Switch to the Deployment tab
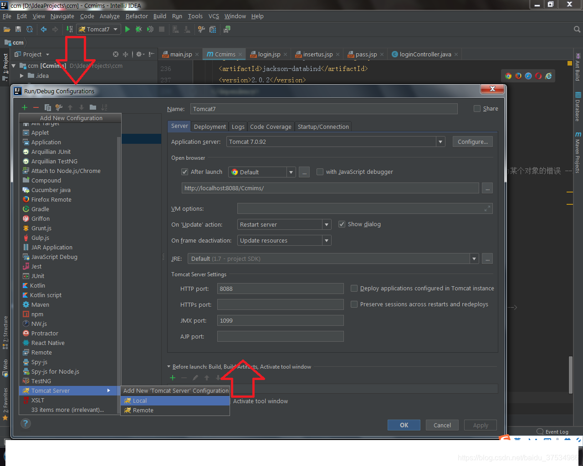 click(210, 127)
